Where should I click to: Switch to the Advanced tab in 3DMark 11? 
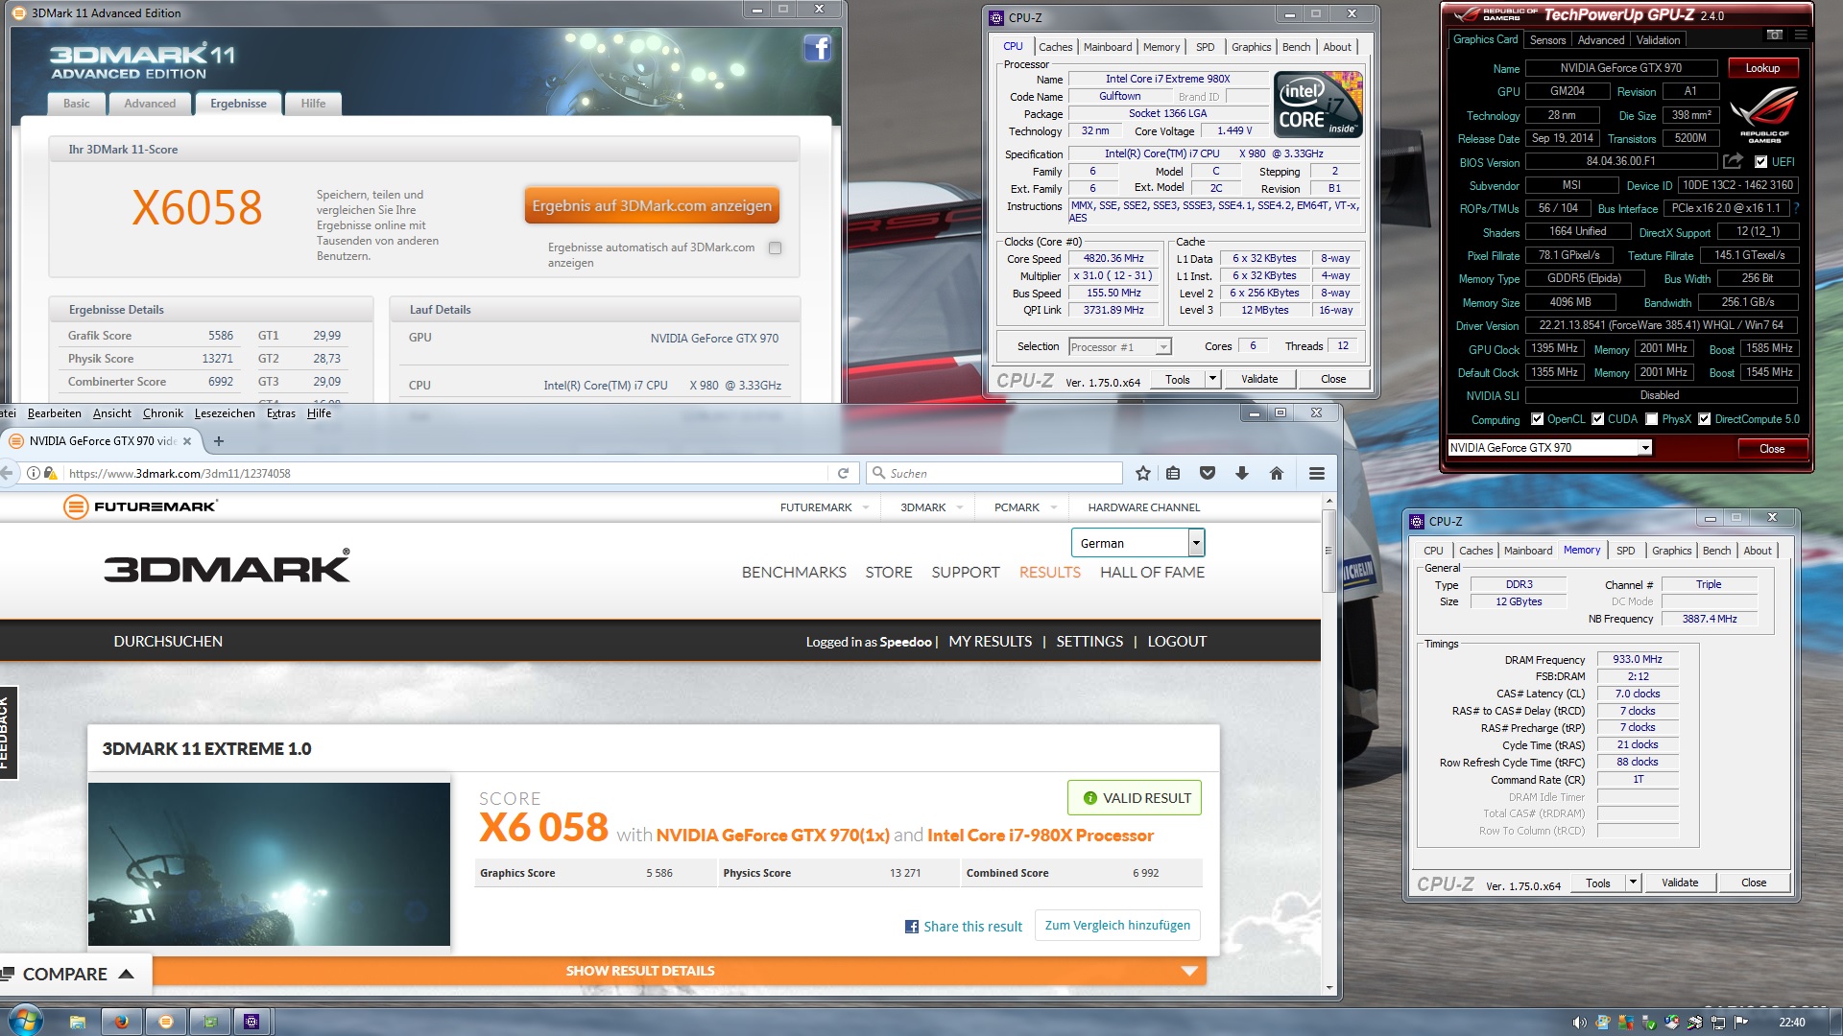tap(150, 104)
